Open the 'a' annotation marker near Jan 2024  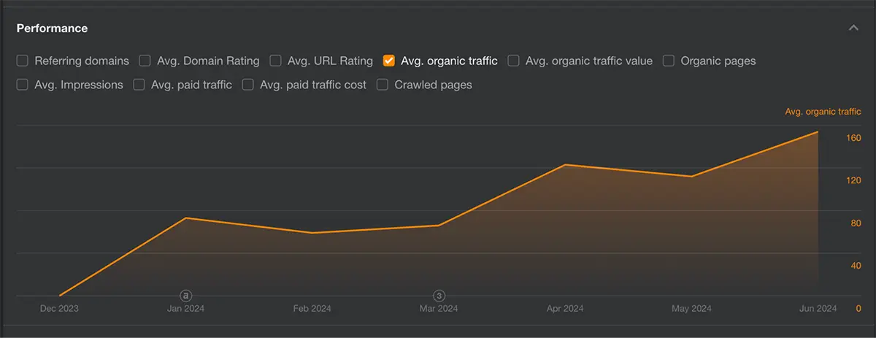185,296
